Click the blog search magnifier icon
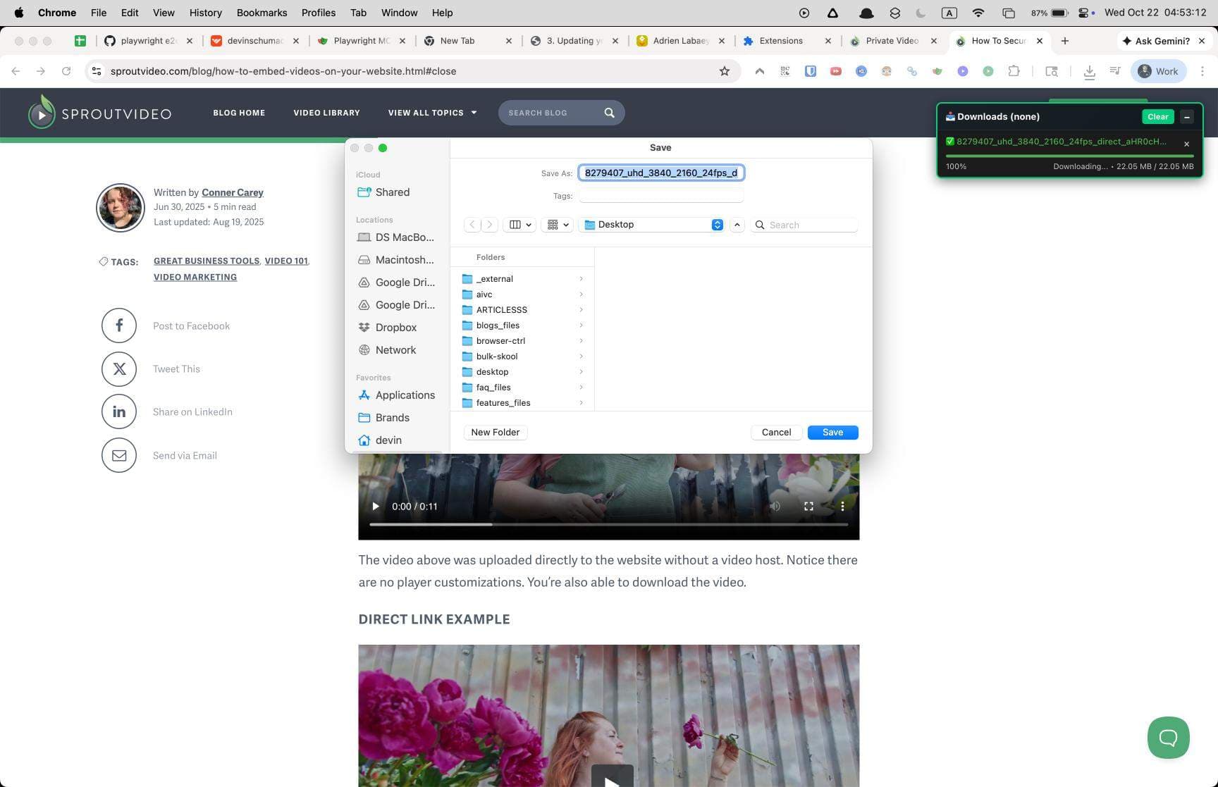 tap(609, 112)
